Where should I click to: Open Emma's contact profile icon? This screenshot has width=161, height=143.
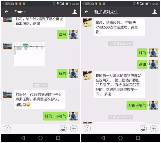(75, 12)
